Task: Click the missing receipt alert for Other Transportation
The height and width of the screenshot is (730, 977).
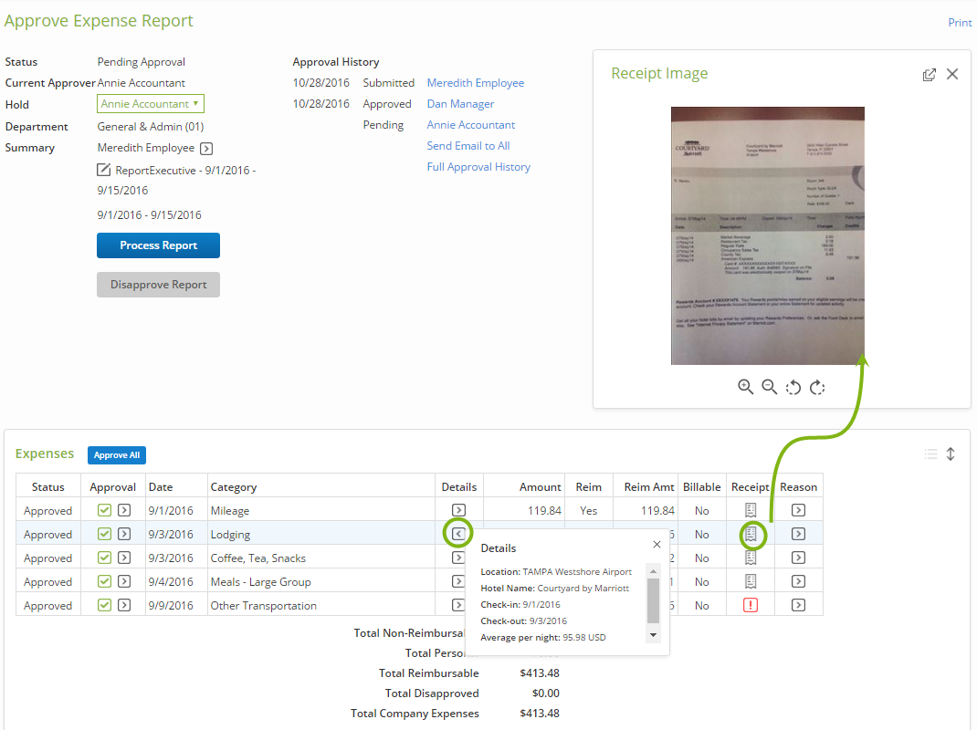Action: point(751,605)
